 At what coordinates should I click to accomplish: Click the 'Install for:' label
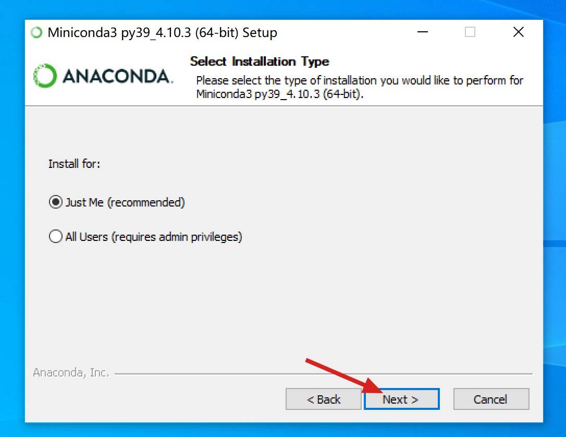pos(75,164)
